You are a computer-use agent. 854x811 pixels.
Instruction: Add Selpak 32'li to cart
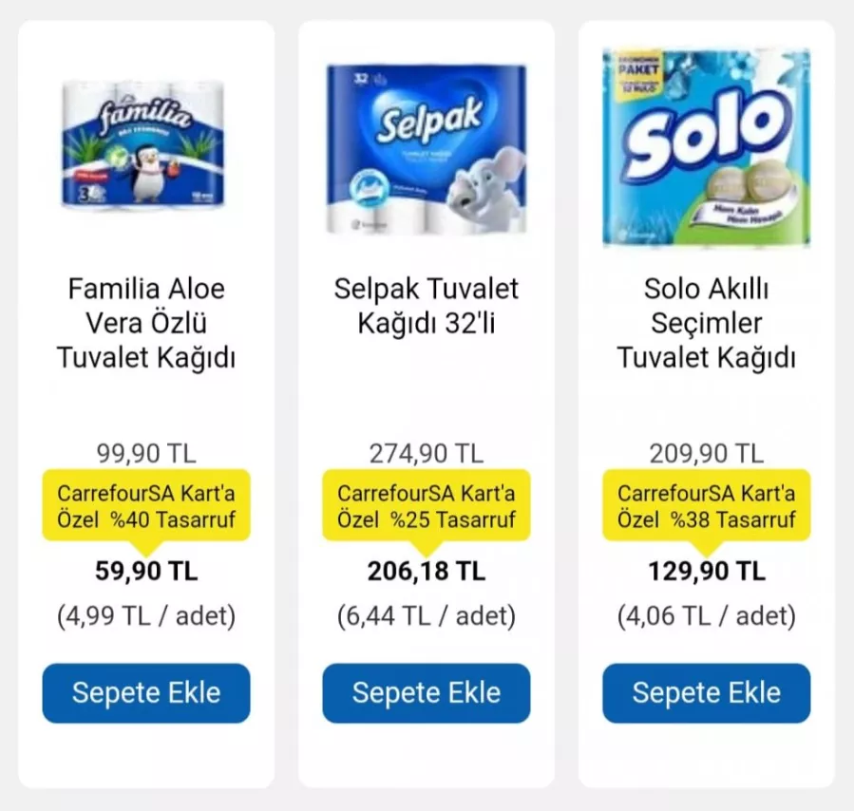tap(426, 692)
